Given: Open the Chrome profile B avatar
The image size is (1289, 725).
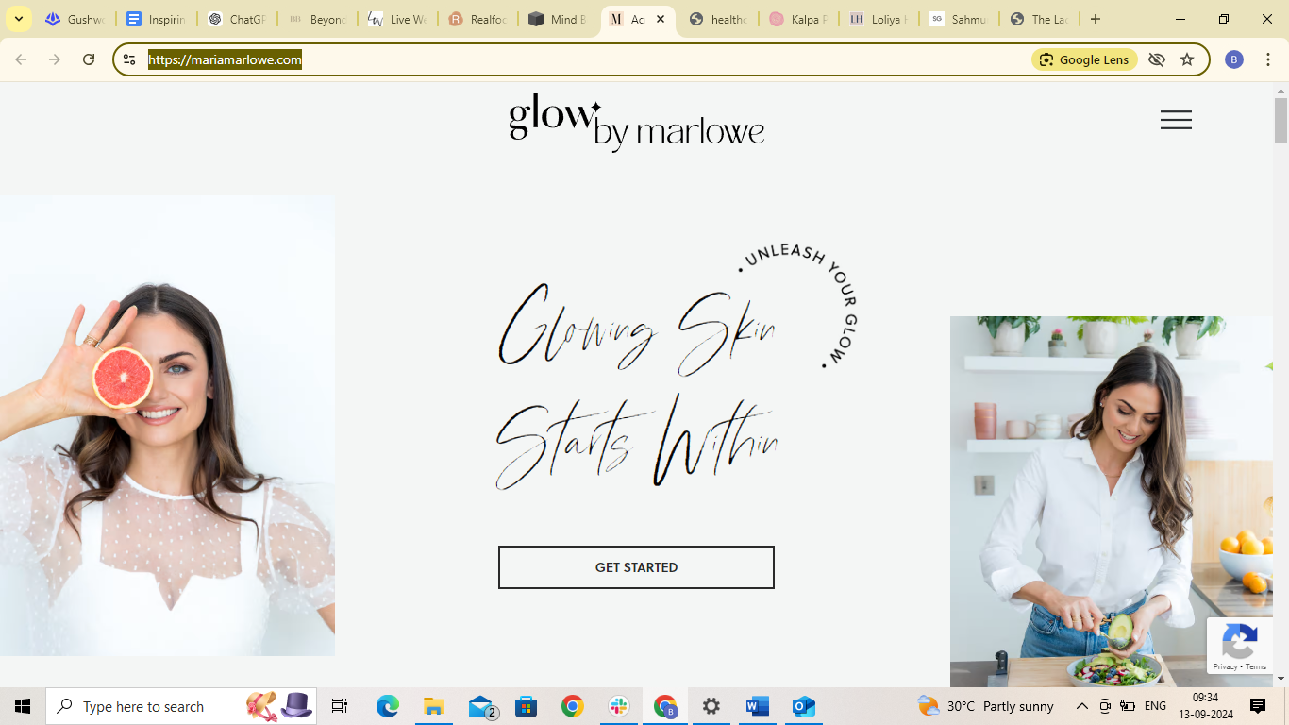Looking at the screenshot, I should tap(1234, 59).
